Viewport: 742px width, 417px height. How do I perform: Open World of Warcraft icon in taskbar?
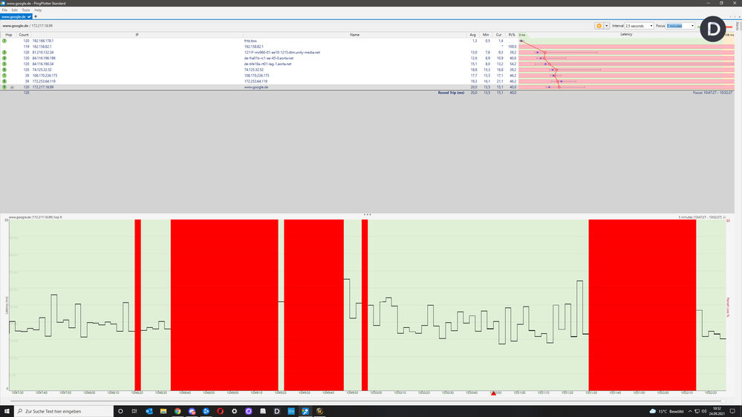pyautogui.click(x=319, y=411)
